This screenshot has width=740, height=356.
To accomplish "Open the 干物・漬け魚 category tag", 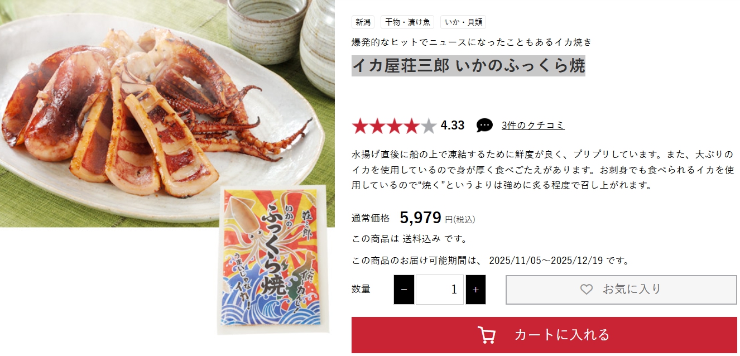I will (x=407, y=22).
